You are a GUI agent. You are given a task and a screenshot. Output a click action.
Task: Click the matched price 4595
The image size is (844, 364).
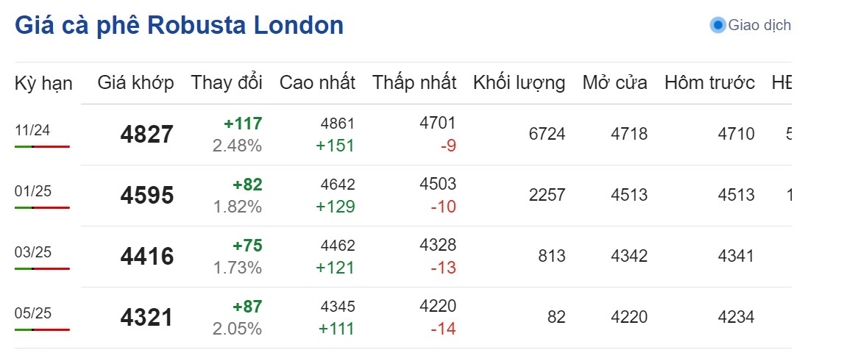click(147, 196)
